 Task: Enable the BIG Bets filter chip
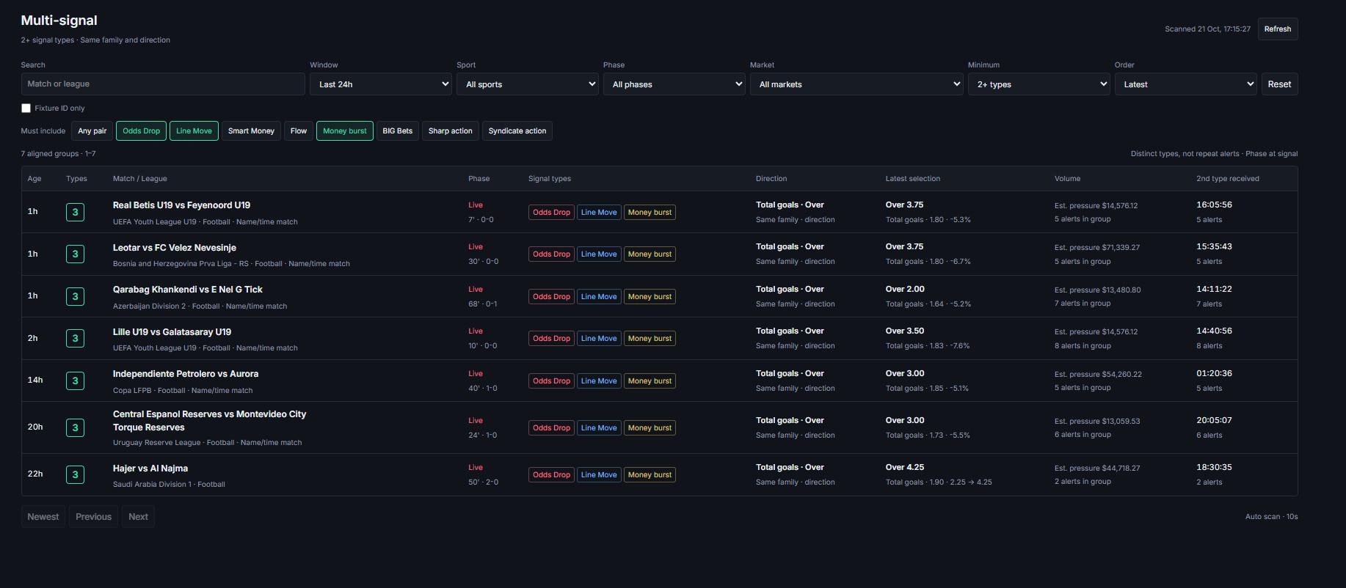click(x=398, y=131)
